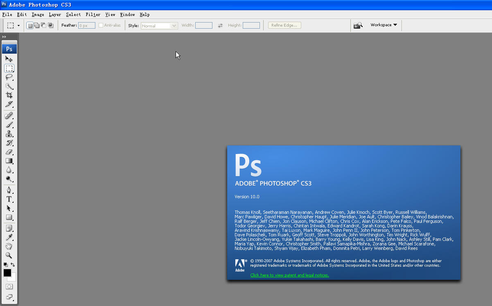Select the History Brush tool
The width and height of the screenshot is (492, 306).
(x=9, y=143)
